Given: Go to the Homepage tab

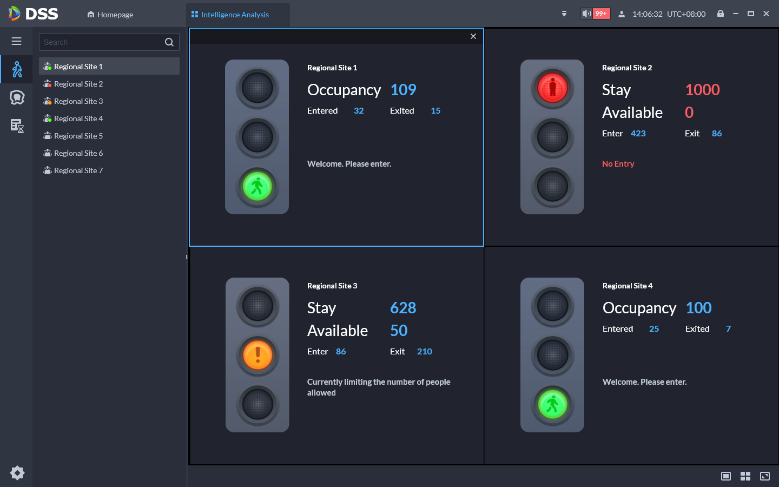Looking at the screenshot, I should [x=110, y=15].
